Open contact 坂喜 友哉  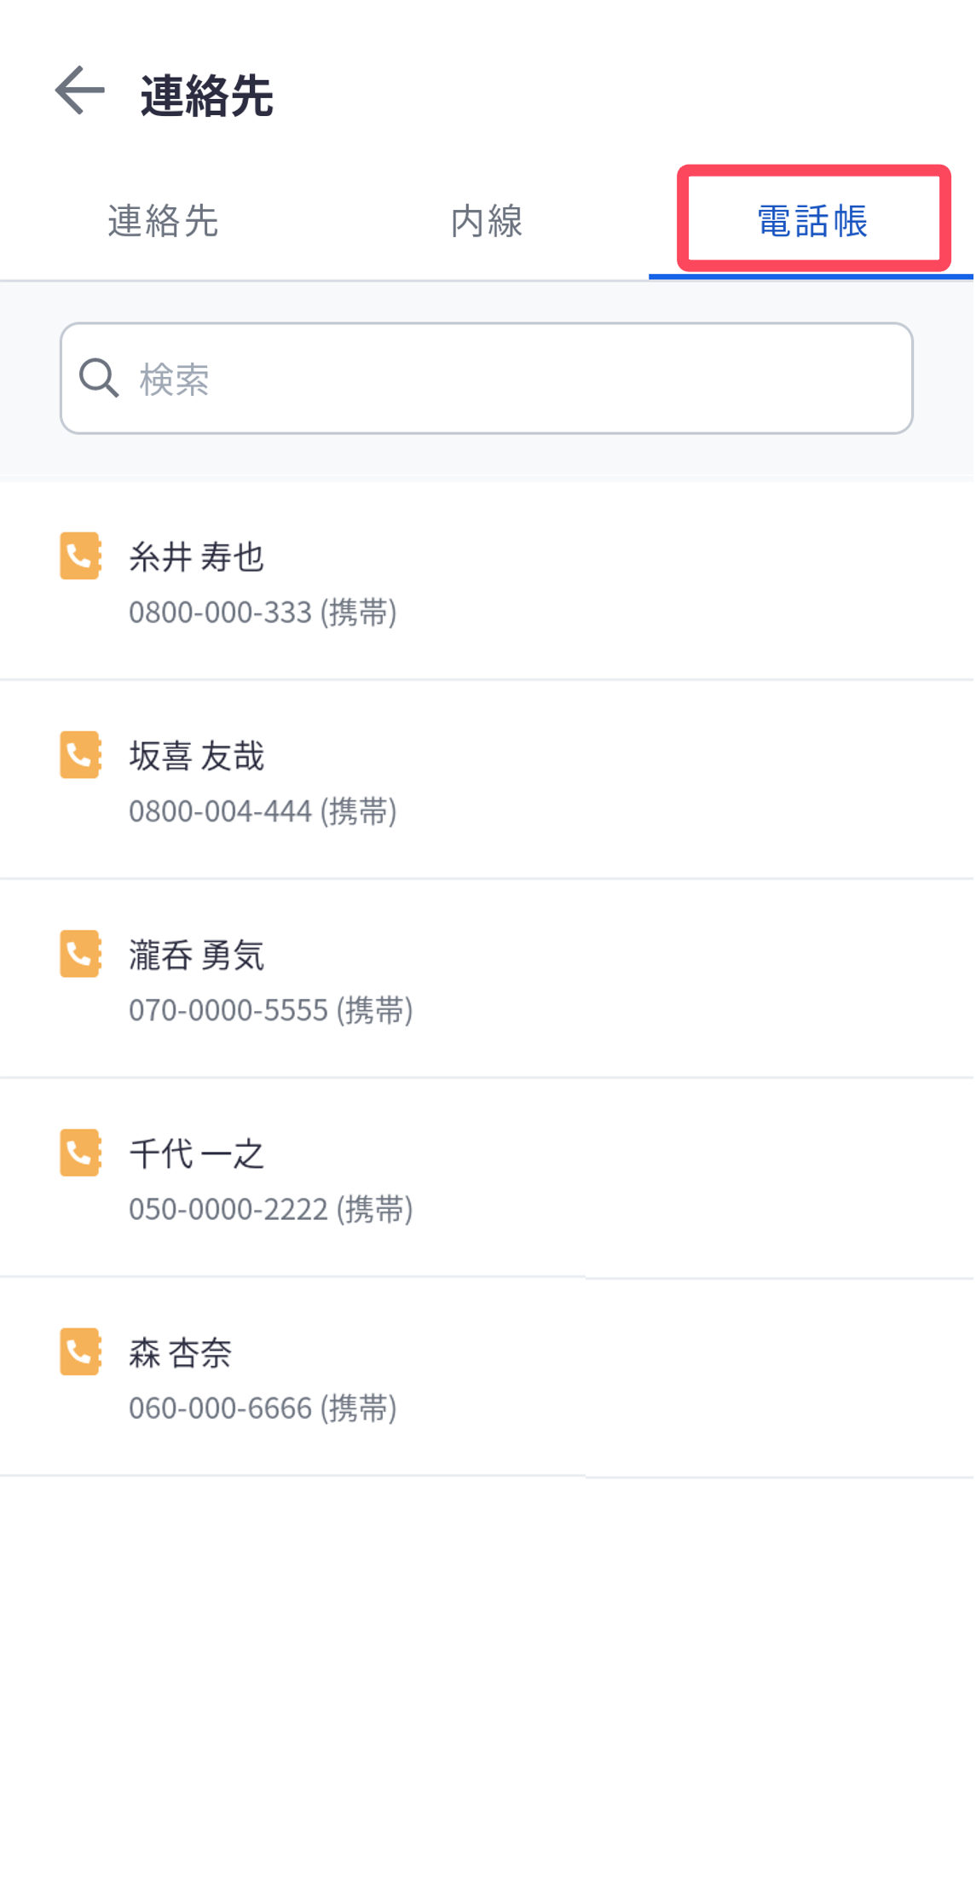pos(487,780)
